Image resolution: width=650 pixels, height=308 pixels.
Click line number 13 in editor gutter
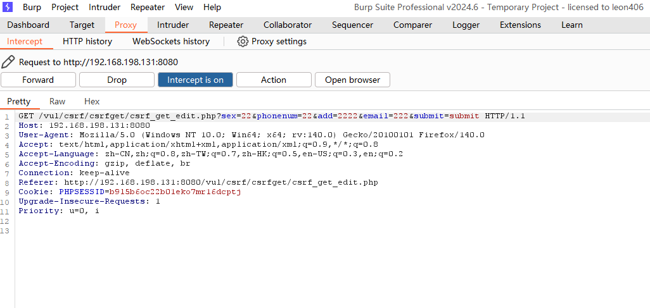(x=5, y=231)
